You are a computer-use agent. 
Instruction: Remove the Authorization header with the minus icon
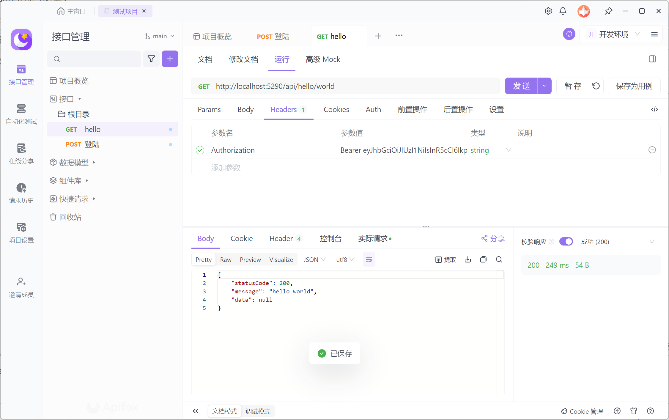652,150
